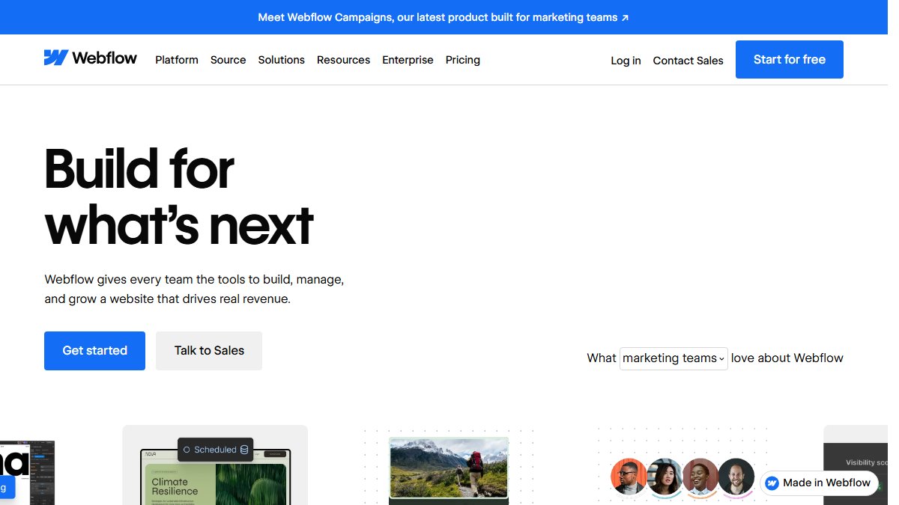Go to the Pricing page

462,60
